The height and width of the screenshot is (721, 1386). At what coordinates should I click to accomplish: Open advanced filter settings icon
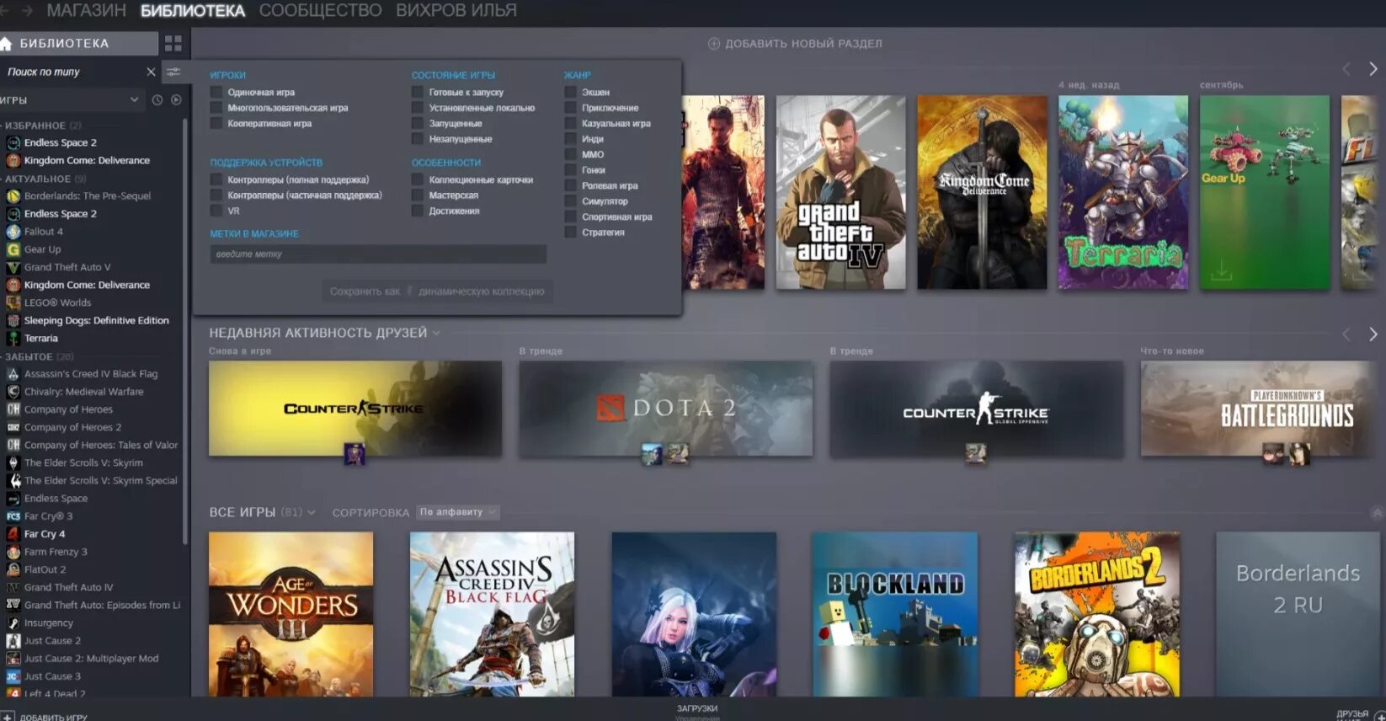[173, 72]
